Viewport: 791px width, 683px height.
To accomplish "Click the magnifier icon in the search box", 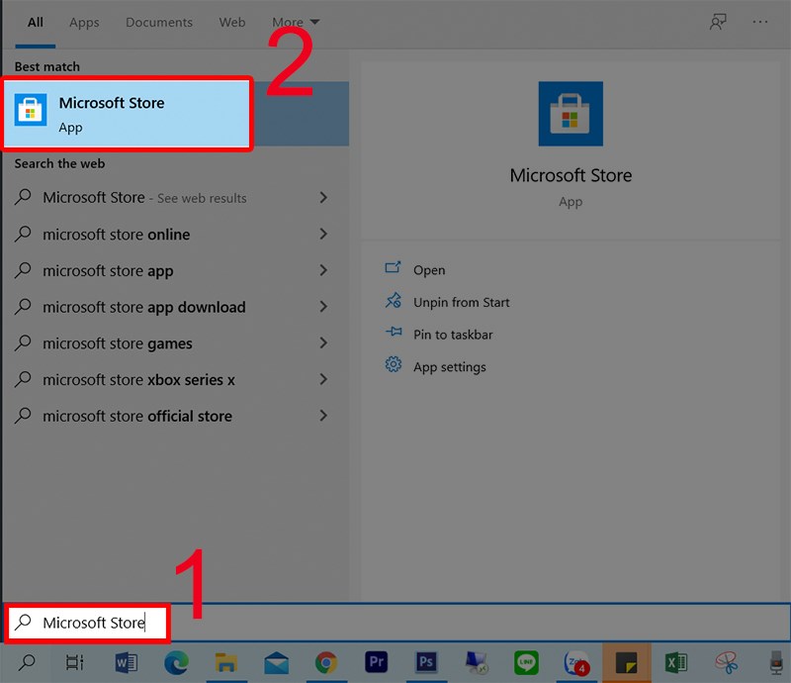I will pos(22,623).
